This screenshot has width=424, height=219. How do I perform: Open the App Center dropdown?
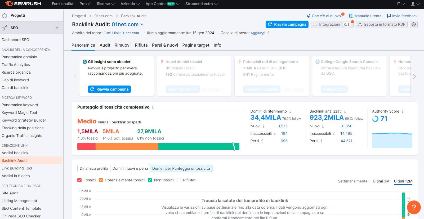pyautogui.click(x=162, y=4)
